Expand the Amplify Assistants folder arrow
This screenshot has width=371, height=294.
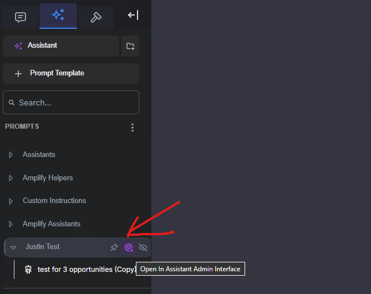click(11, 224)
